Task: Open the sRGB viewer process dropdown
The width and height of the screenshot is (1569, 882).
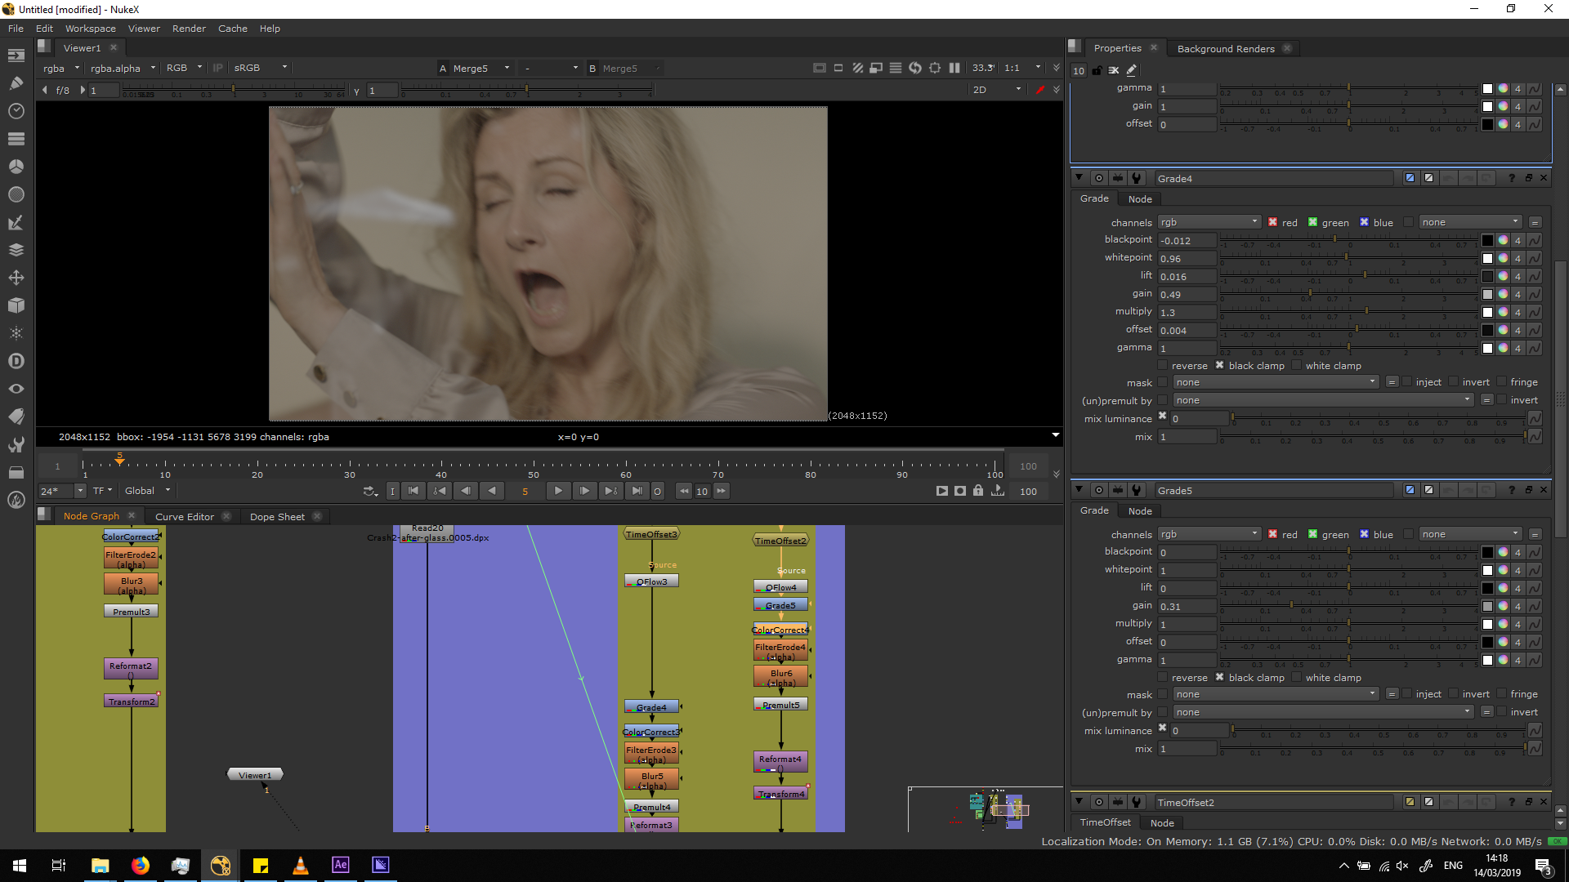Action: 260,68
